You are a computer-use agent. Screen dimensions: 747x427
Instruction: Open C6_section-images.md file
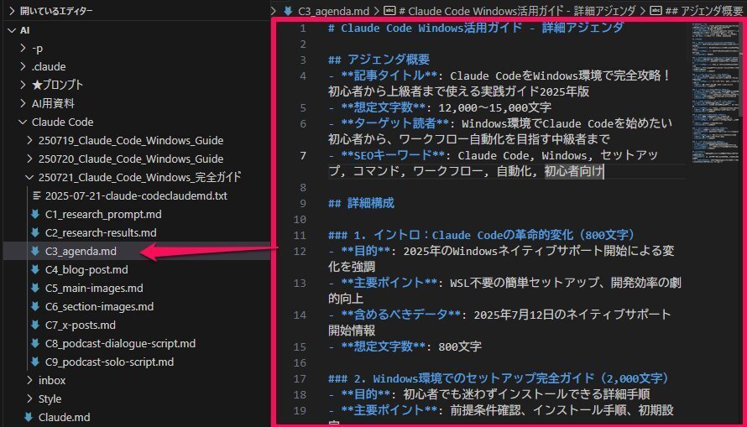click(x=99, y=306)
